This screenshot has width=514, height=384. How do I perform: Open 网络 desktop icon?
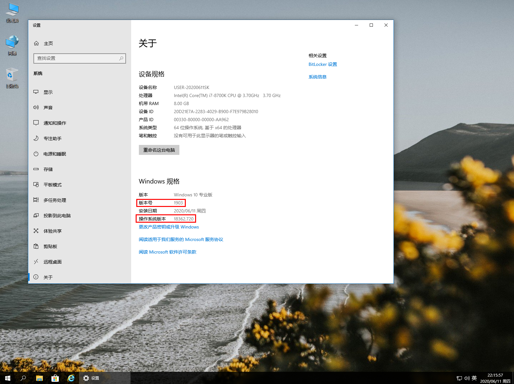pos(12,45)
